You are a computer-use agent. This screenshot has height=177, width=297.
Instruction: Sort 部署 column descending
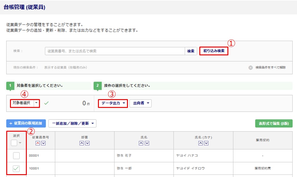(87, 143)
